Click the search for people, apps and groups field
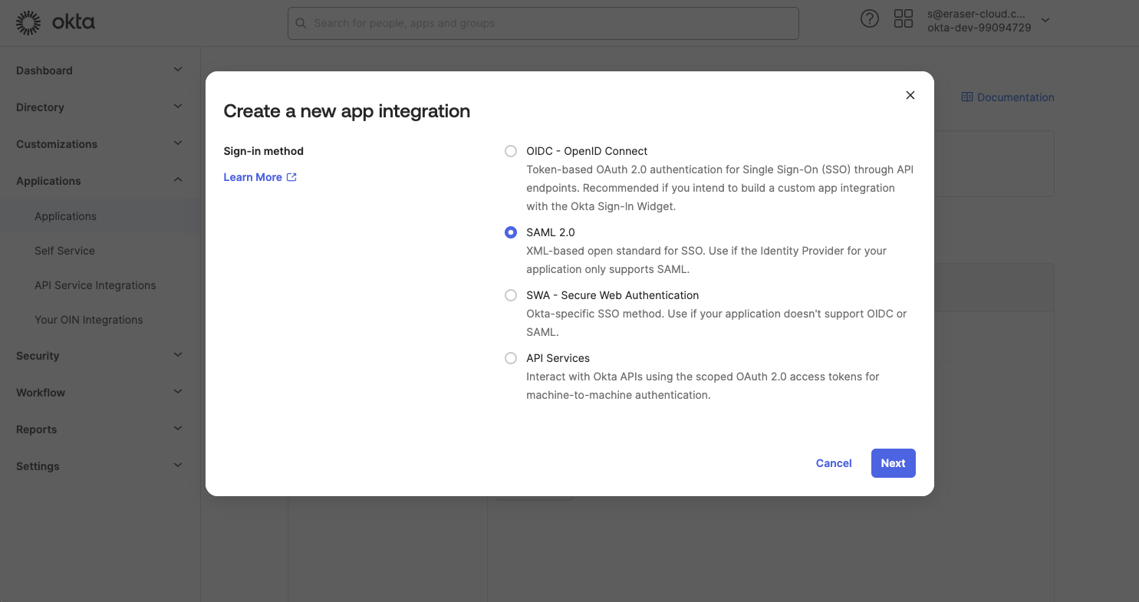This screenshot has width=1139, height=602. click(543, 23)
